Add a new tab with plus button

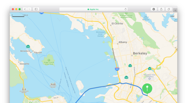175,10
